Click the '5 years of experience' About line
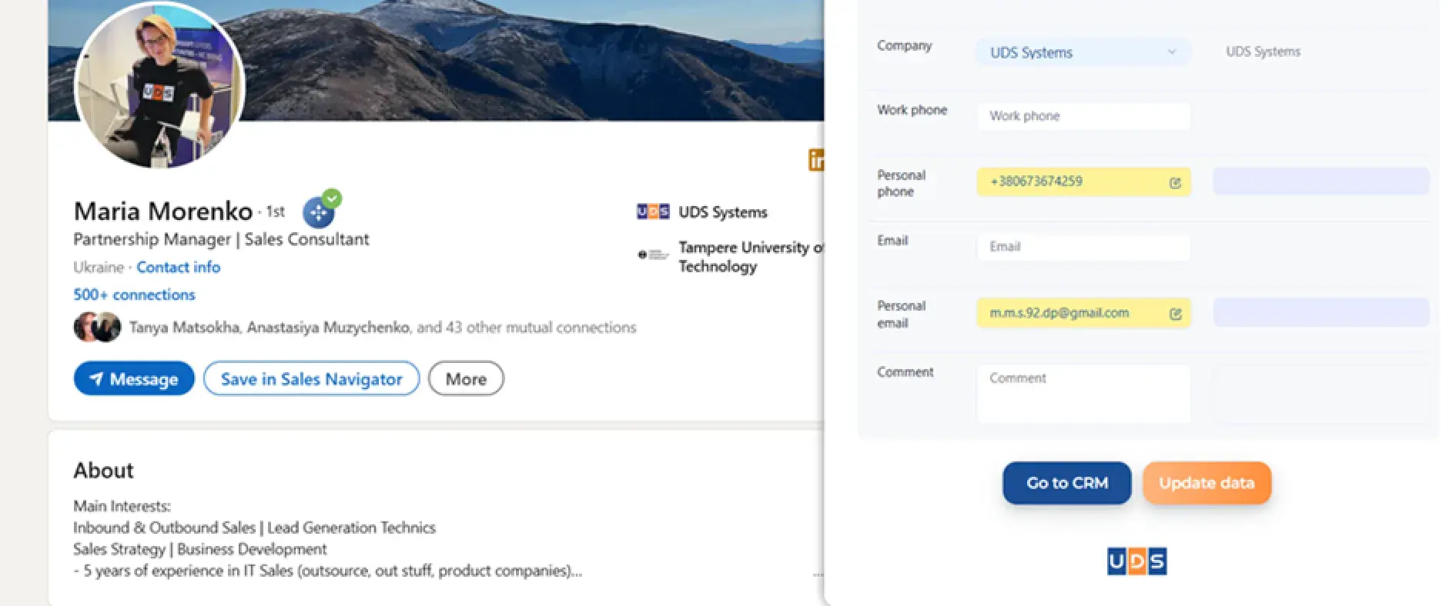The width and height of the screenshot is (1446, 606). pos(328,571)
